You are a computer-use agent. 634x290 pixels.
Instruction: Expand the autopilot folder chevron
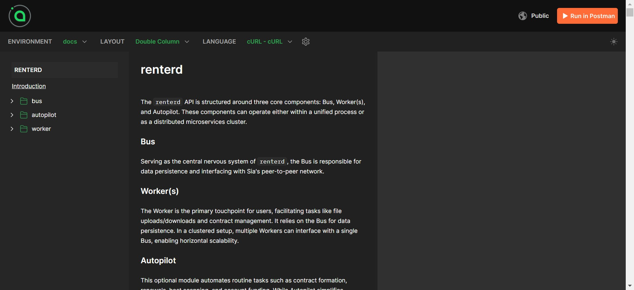click(x=12, y=115)
